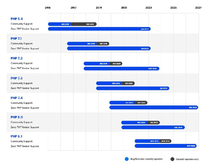
Task: Click the PHP 7.2 version title
Action: pyautogui.click(x=17, y=58)
